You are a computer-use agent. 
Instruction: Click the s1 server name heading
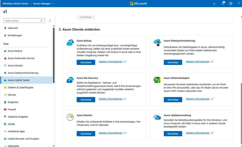pyautogui.click(x=5, y=11)
